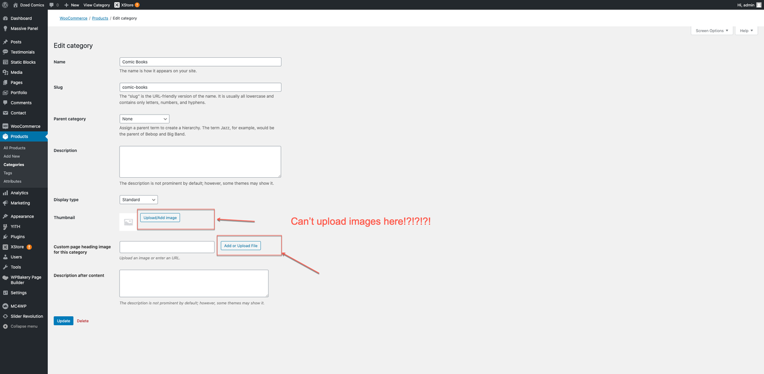
Task: Click the Portfolio icon in the sidebar
Action: point(5,92)
